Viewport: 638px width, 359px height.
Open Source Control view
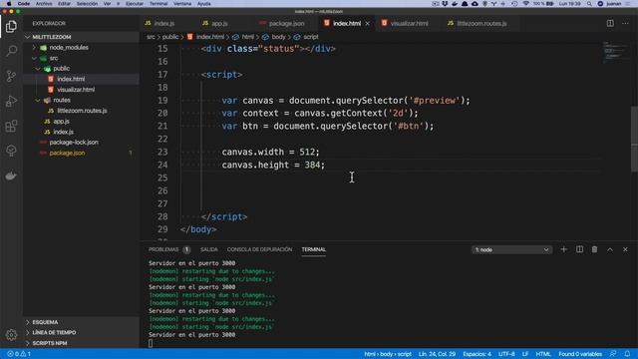point(11,76)
